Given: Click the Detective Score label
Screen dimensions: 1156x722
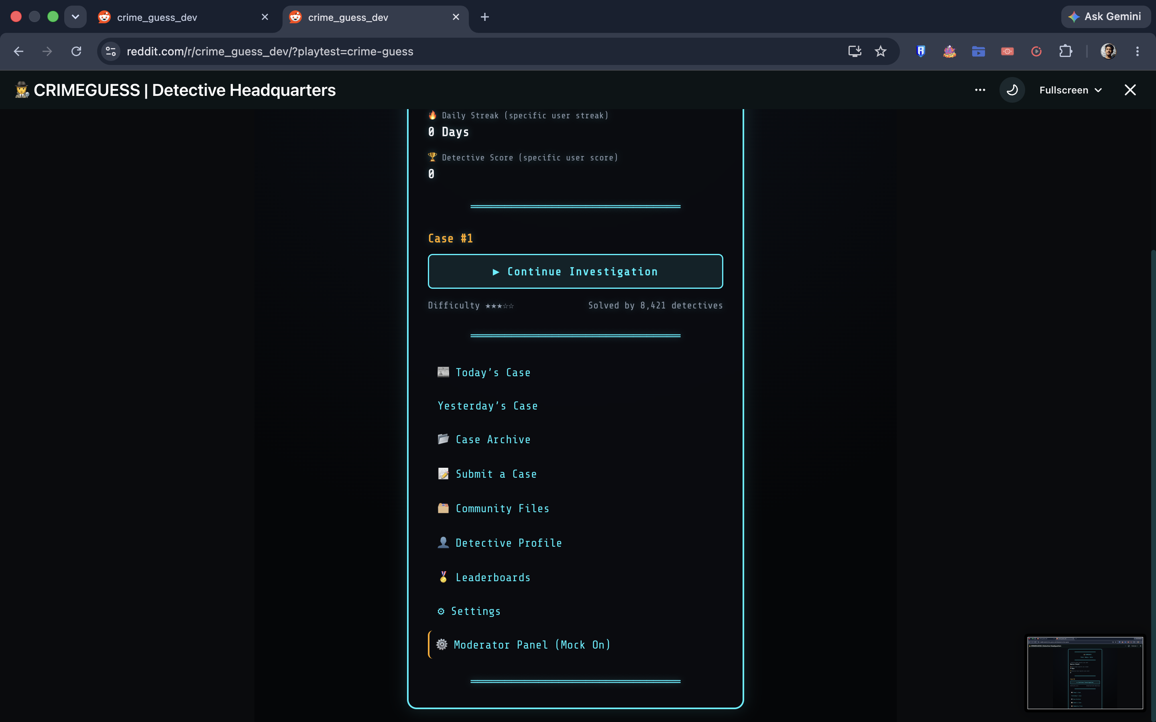Looking at the screenshot, I should tap(530, 158).
